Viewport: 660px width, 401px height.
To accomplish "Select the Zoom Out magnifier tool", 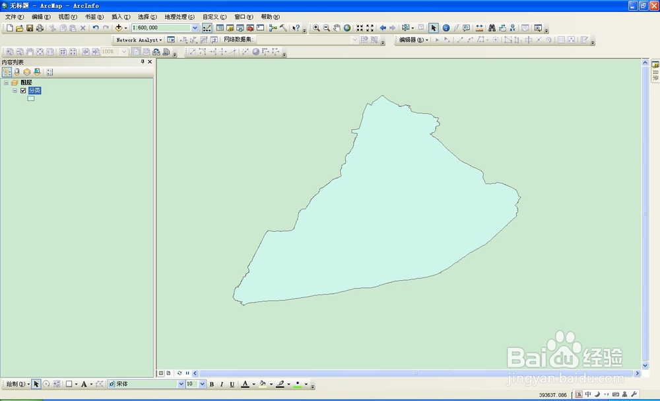I will pos(326,28).
